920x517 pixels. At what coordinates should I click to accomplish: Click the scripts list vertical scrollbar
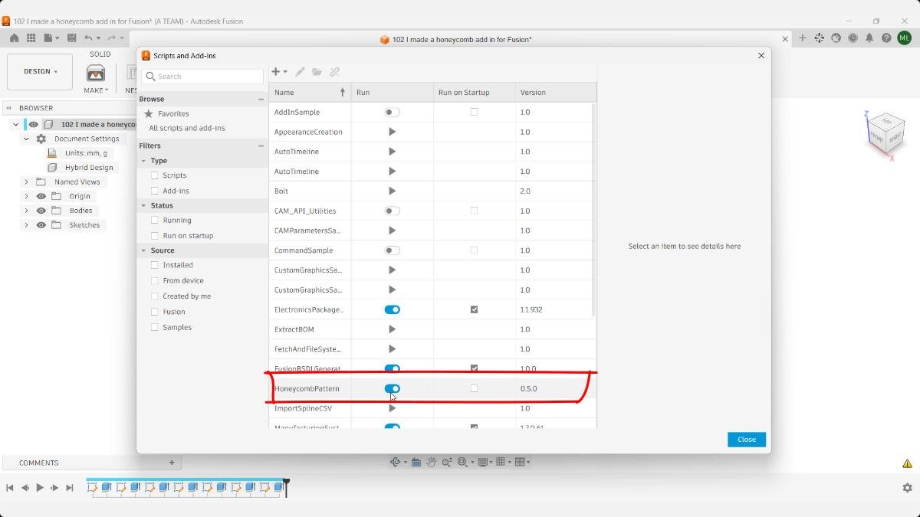[593, 210]
